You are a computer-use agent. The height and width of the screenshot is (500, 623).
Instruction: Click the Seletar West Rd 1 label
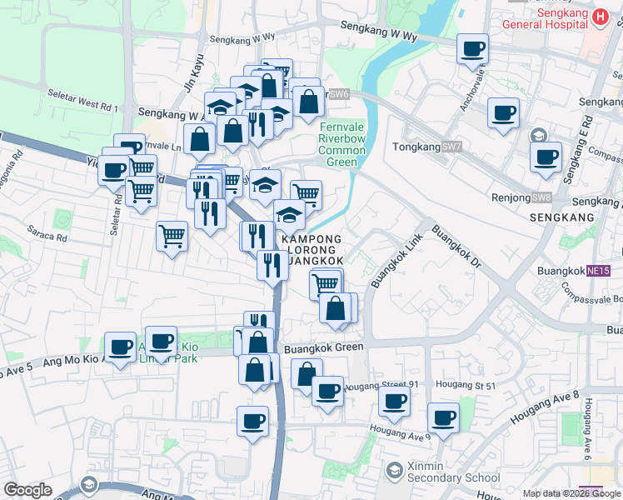[82, 100]
